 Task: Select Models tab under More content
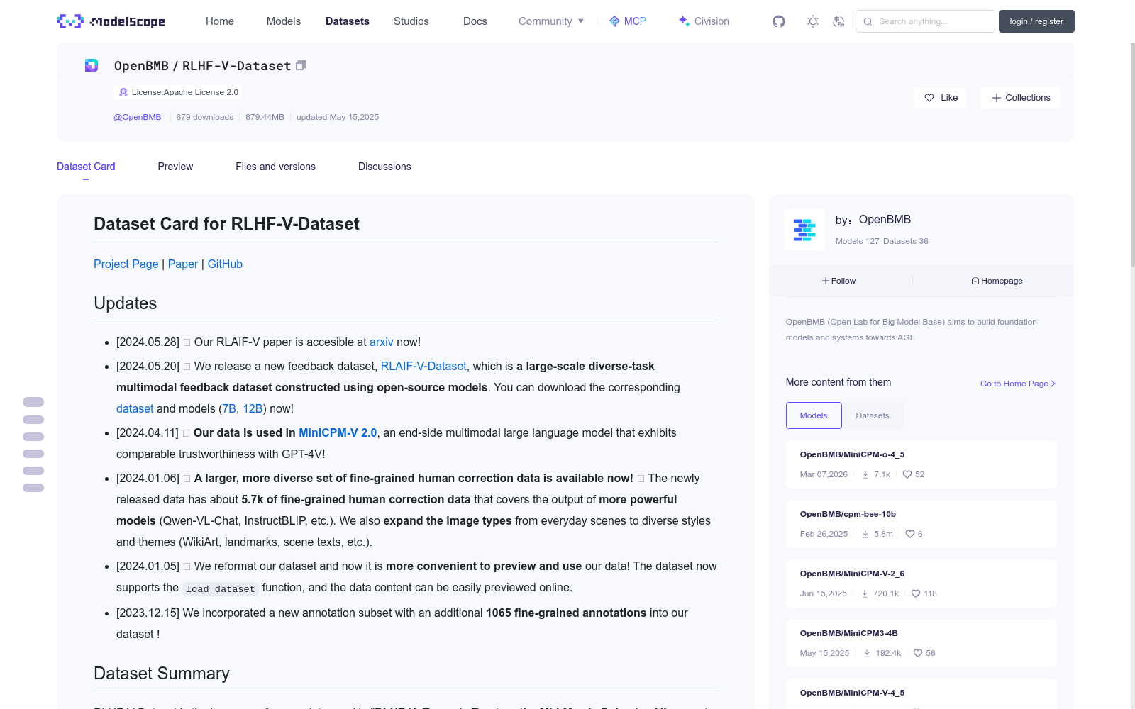point(814,415)
